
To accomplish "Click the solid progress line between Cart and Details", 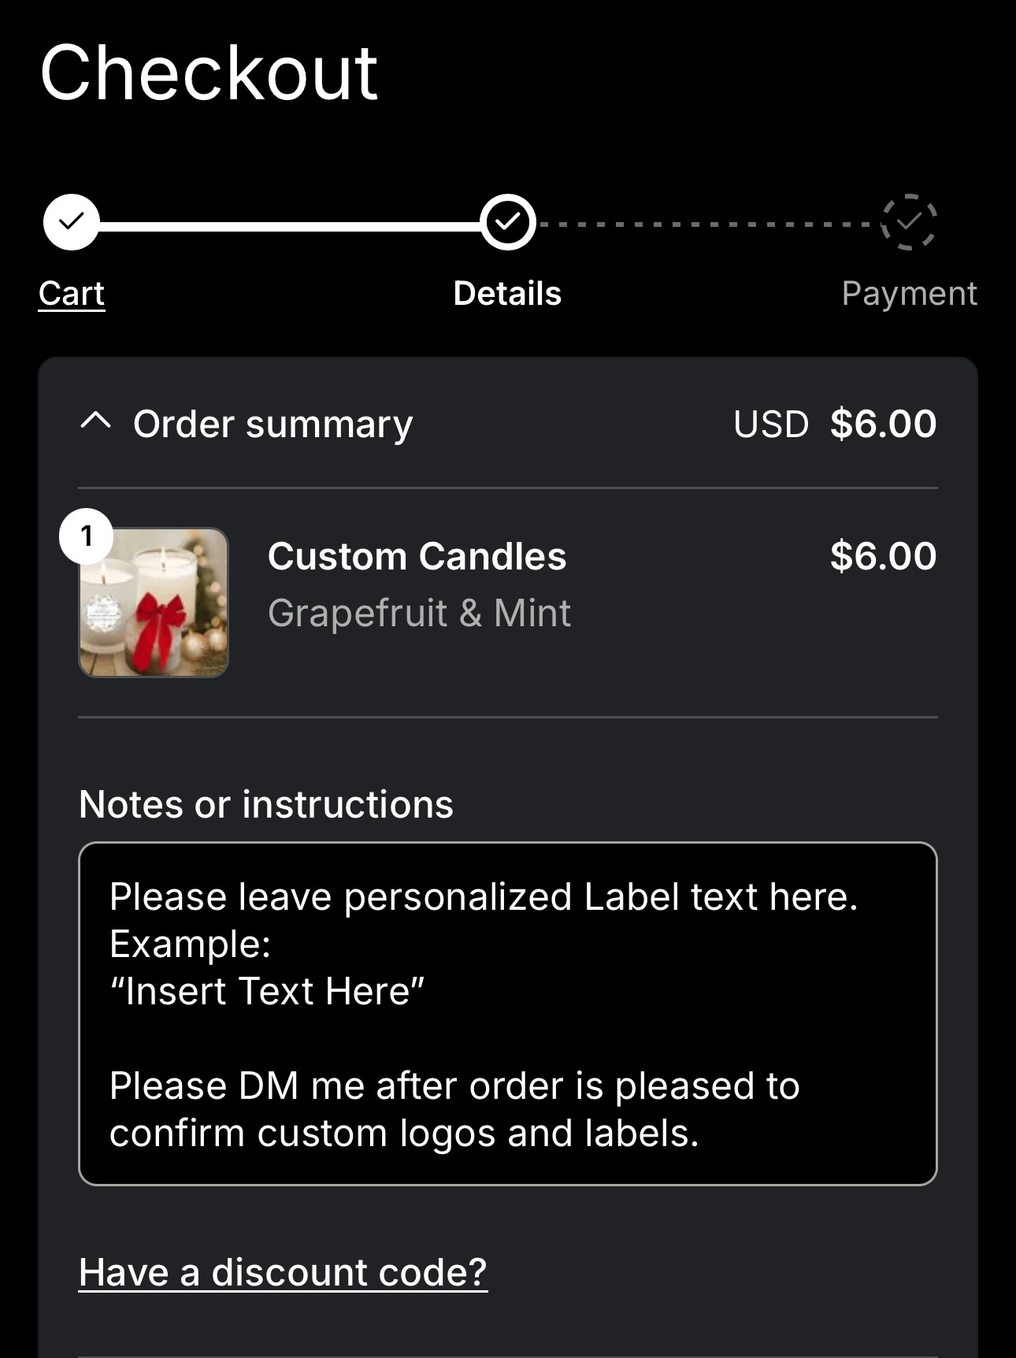I will [x=290, y=226].
